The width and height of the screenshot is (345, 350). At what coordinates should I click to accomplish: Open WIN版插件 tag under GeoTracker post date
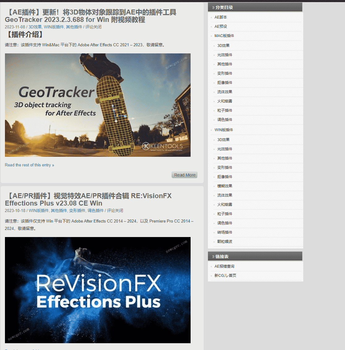point(54,27)
